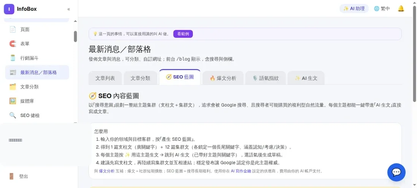Click the sidebar scroll-up arrow
Viewport: 417px width, 188px height.
coord(75,21)
